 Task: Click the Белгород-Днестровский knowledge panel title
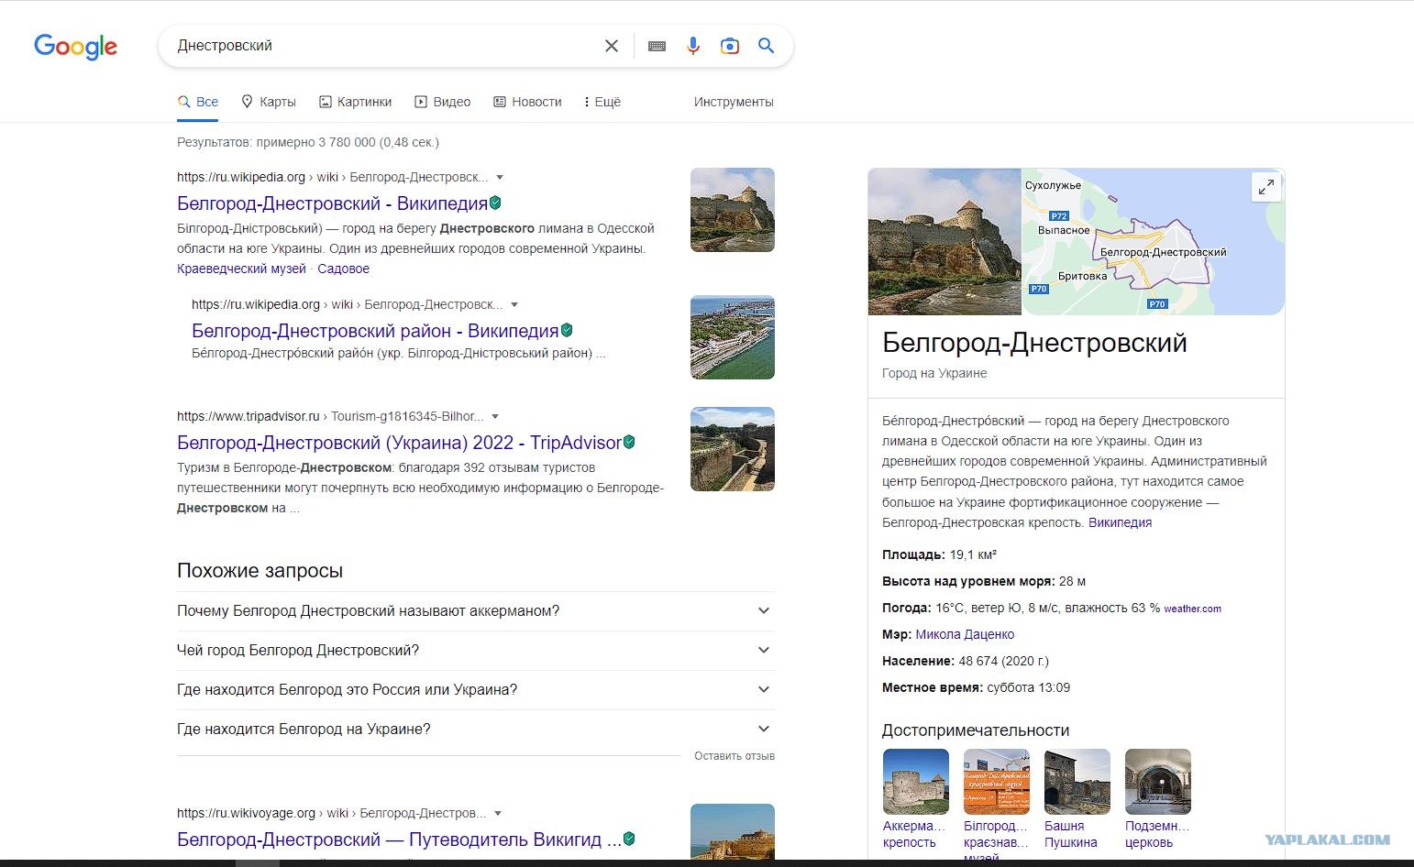[1034, 343]
